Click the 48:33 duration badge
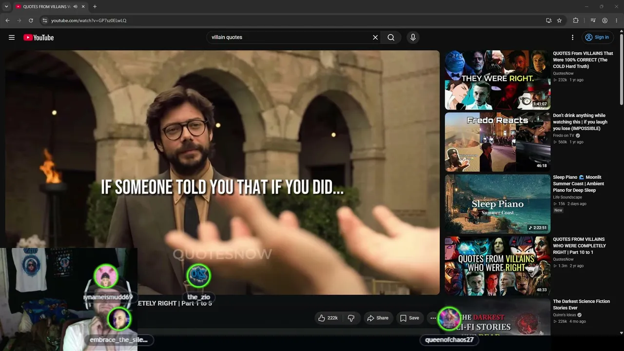Screen dimensions: 624x351 pos(542,290)
